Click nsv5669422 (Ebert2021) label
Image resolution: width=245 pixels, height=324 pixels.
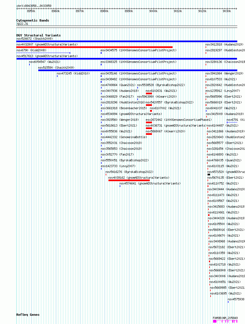click(227, 258)
